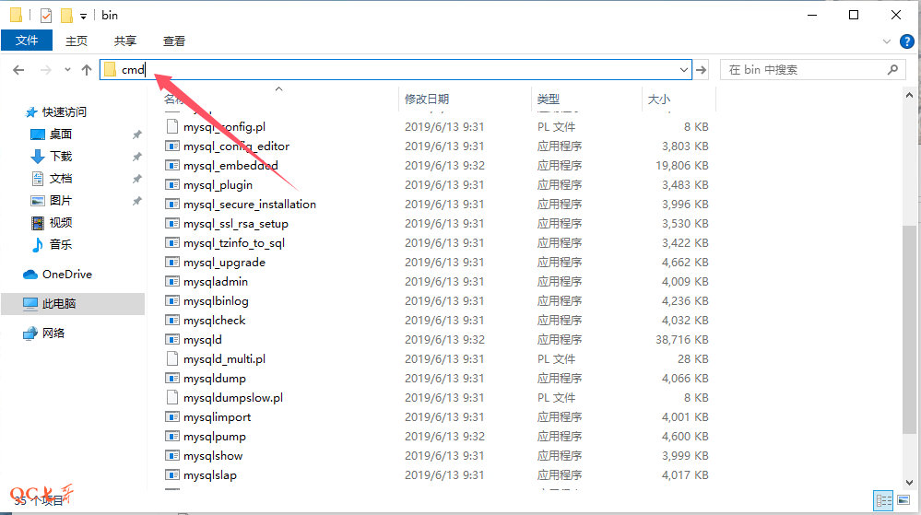Open OneDrive in the navigation pane

(66, 274)
